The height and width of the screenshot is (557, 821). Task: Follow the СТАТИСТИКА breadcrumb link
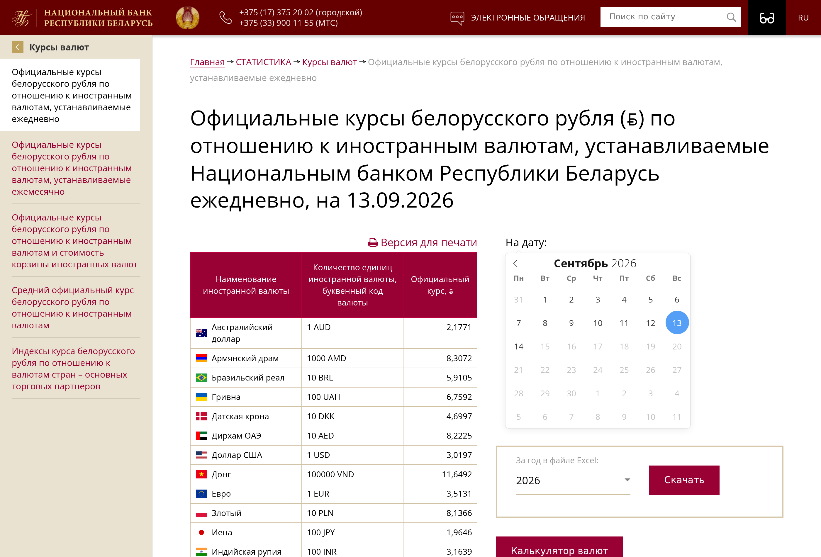(263, 62)
